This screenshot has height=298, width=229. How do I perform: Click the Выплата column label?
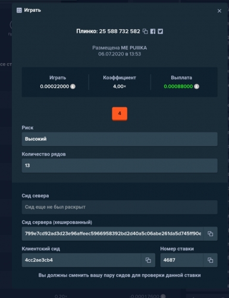tap(181, 77)
